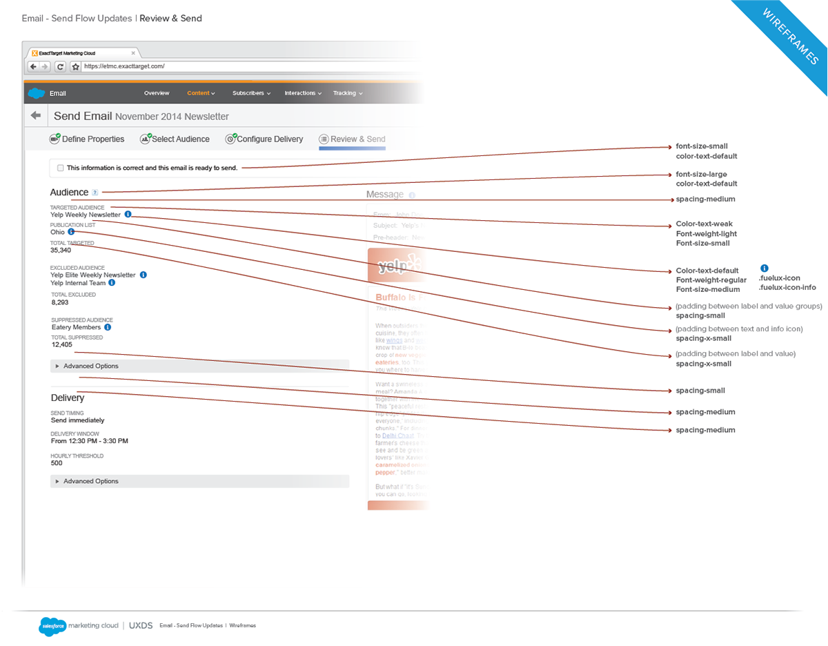
Task: Select the Review & Send step
Action: click(x=352, y=139)
